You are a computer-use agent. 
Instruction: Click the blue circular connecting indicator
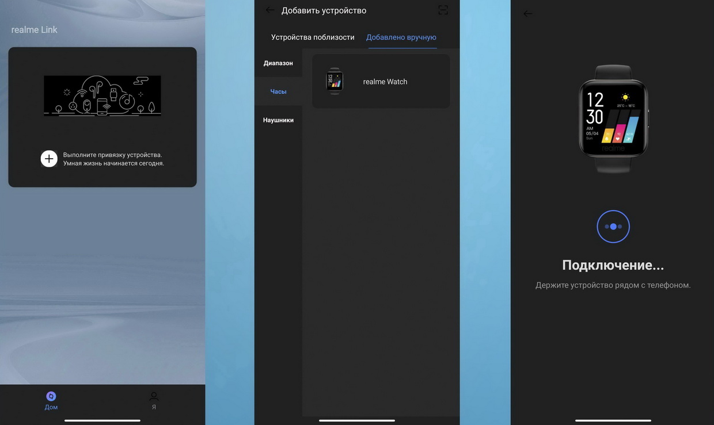click(613, 227)
